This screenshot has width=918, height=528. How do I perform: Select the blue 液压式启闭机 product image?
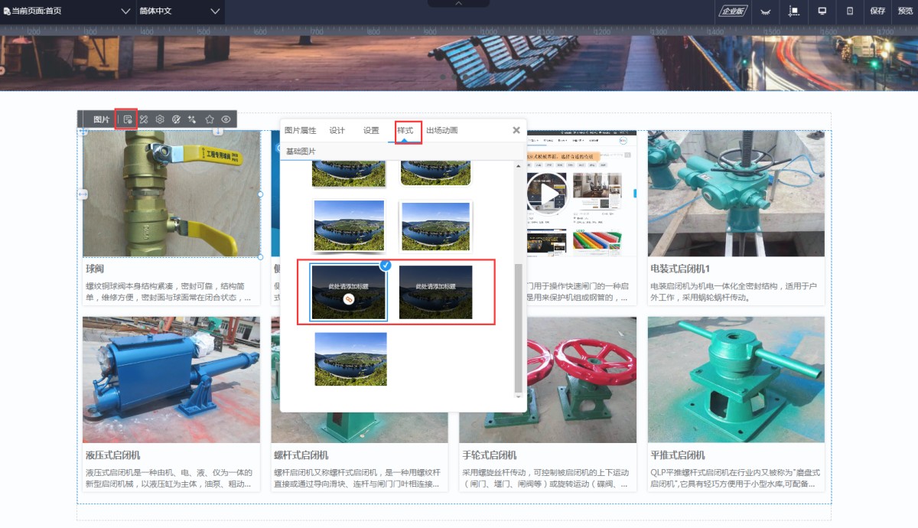pyautogui.click(x=171, y=380)
